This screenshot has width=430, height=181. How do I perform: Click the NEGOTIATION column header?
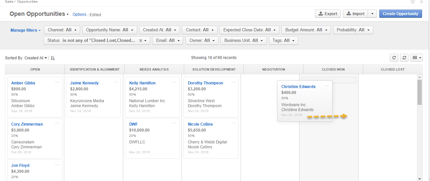[x=273, y=69]
